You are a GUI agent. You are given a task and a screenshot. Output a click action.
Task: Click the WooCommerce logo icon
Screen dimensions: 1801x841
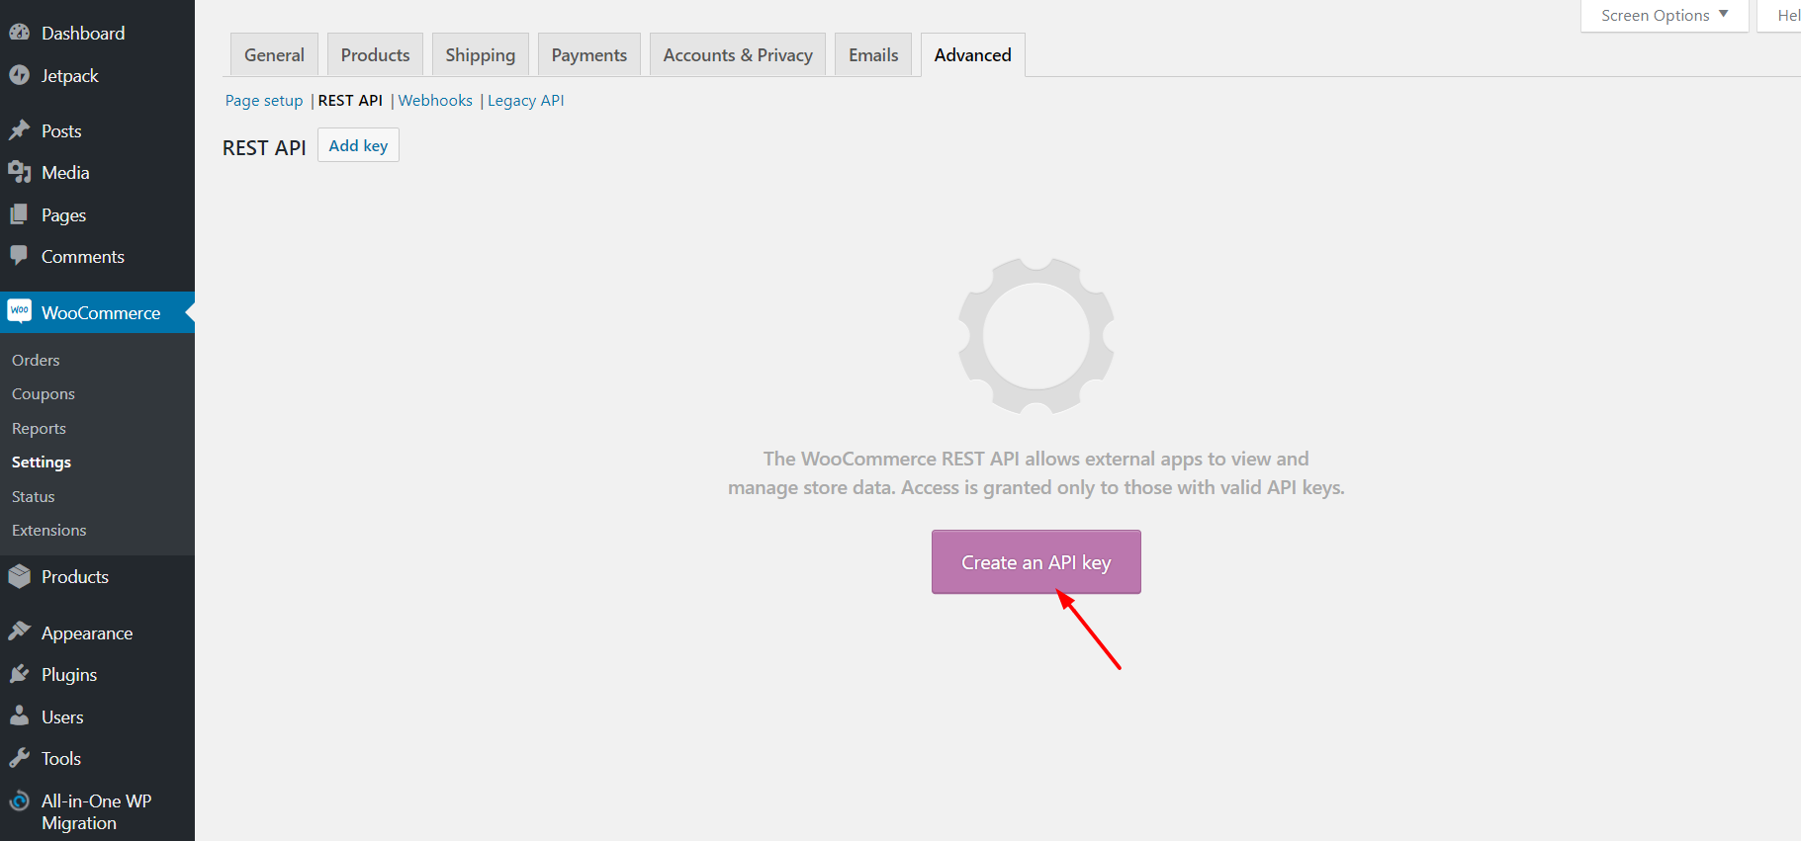(20, 311)
